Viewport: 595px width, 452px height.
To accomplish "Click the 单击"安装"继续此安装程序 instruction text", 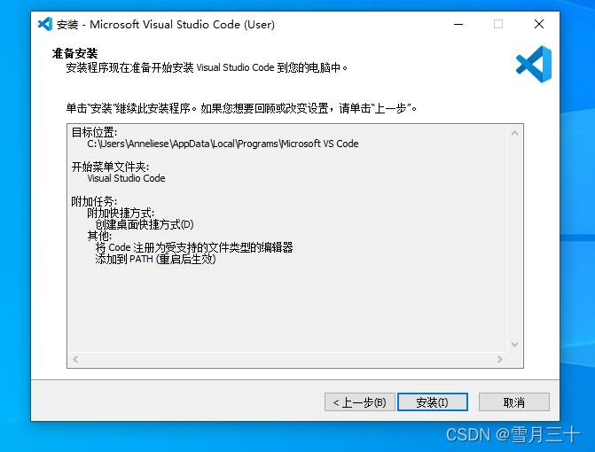I will point(241,108).
